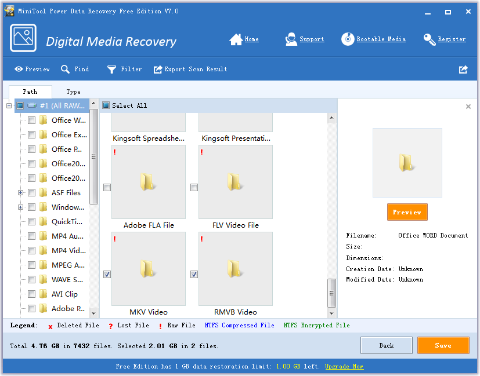Click the Register key icon

[x=430, y=39]
